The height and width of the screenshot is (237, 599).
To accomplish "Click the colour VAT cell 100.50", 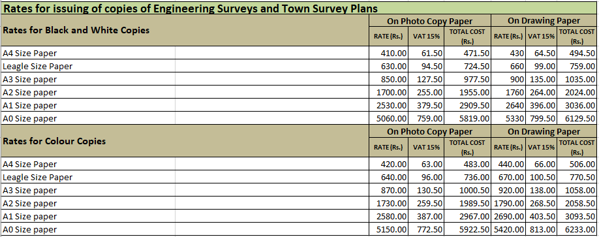I will (x=542, y=177).
